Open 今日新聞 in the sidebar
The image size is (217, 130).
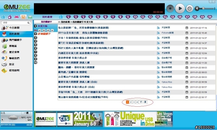click(x=17, y=28)
